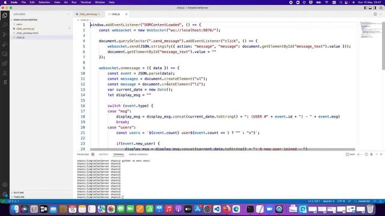Open the Terminal menu in the menu bar
The image size is (385, 216).
85,2
